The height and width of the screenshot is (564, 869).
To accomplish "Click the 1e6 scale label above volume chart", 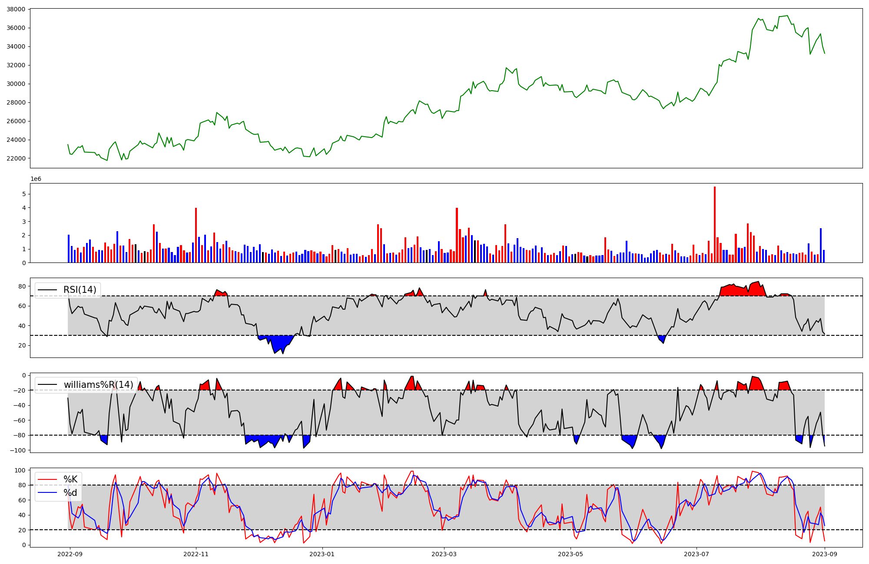I will coord(36,179).
